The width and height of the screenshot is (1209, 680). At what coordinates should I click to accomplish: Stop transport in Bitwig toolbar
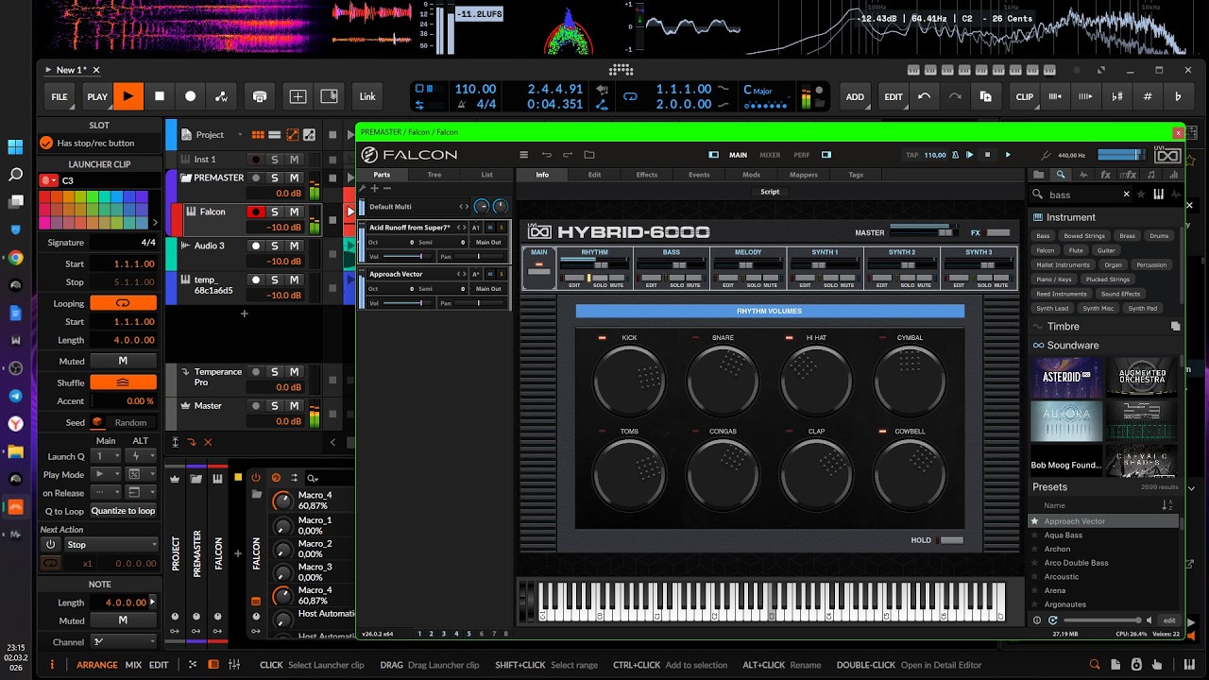click(160, 96)
